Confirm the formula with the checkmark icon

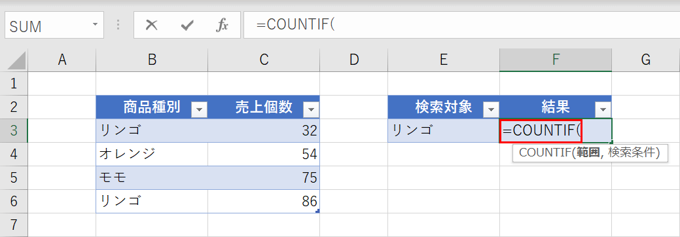pos(187,26)
